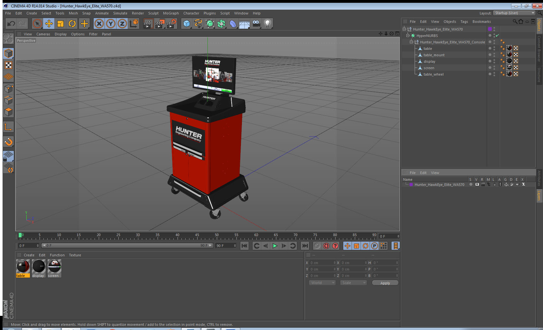Switch to Points mode in left sidebar
Image resolution: width=543 pixels, height=330 pixels.
(x=8, y=88)
